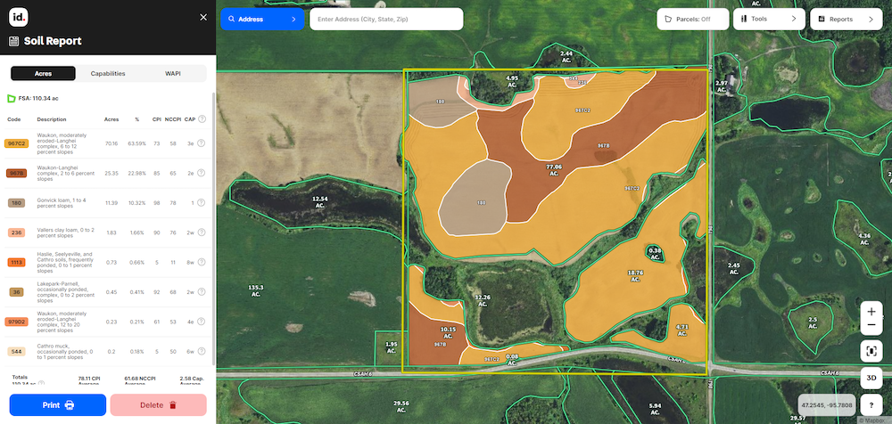Click help icon on the 180 Gonvick row
Image resolution: width=892 pixels, height=424 pixels.
click(202, 203)
